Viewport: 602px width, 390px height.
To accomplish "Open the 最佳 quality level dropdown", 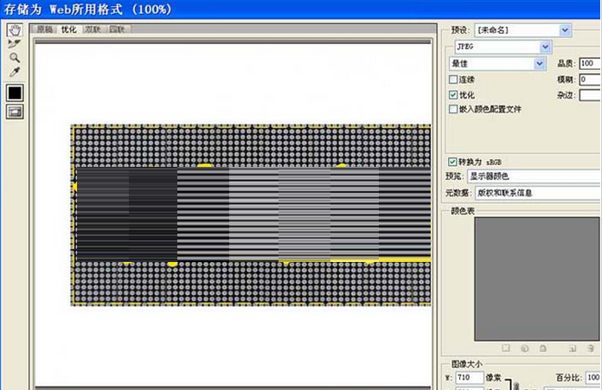I will pyautogui.click(x=497, y=64).
